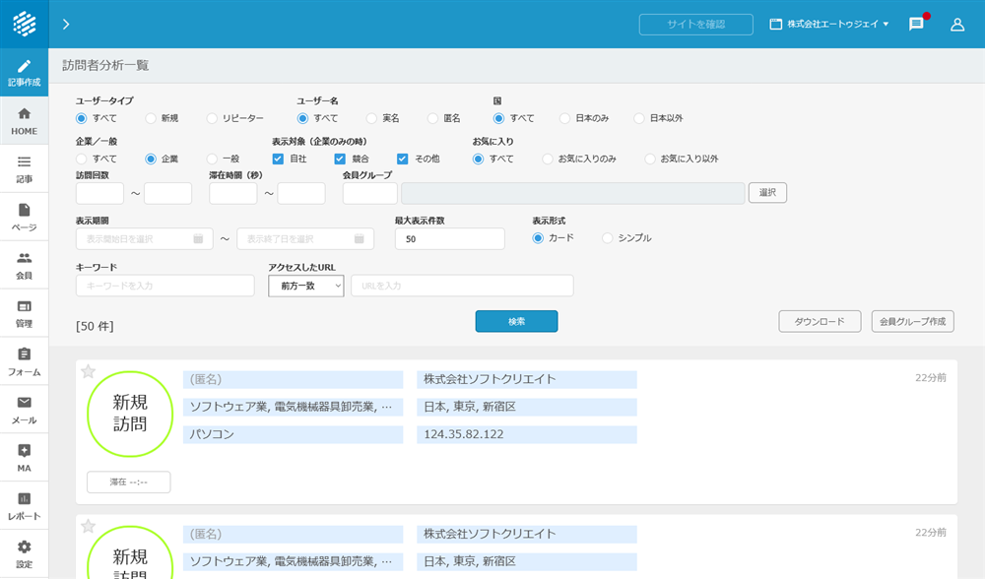Select 企業／一般 すべて radio

click(x=81, y=159)
